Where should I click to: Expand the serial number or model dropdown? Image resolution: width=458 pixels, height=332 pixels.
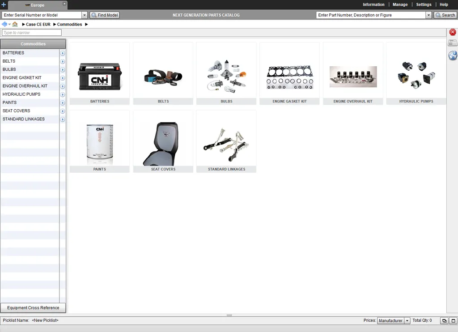click(x=85, y=15)
